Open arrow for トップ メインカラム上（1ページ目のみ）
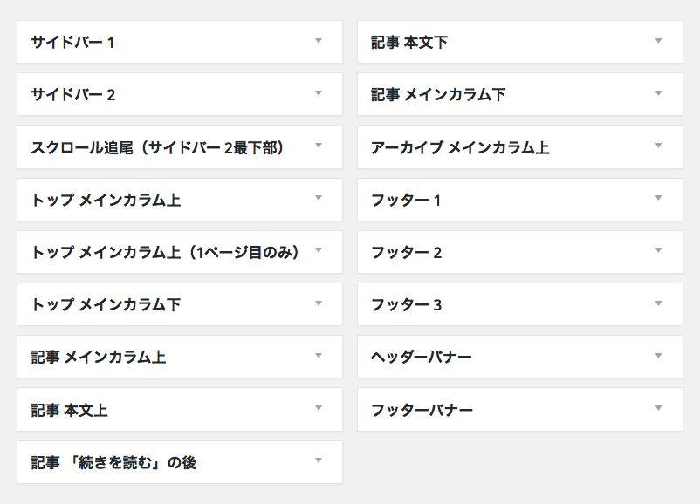The width and height of the screenshot is (700, 504). click(319, 251)
